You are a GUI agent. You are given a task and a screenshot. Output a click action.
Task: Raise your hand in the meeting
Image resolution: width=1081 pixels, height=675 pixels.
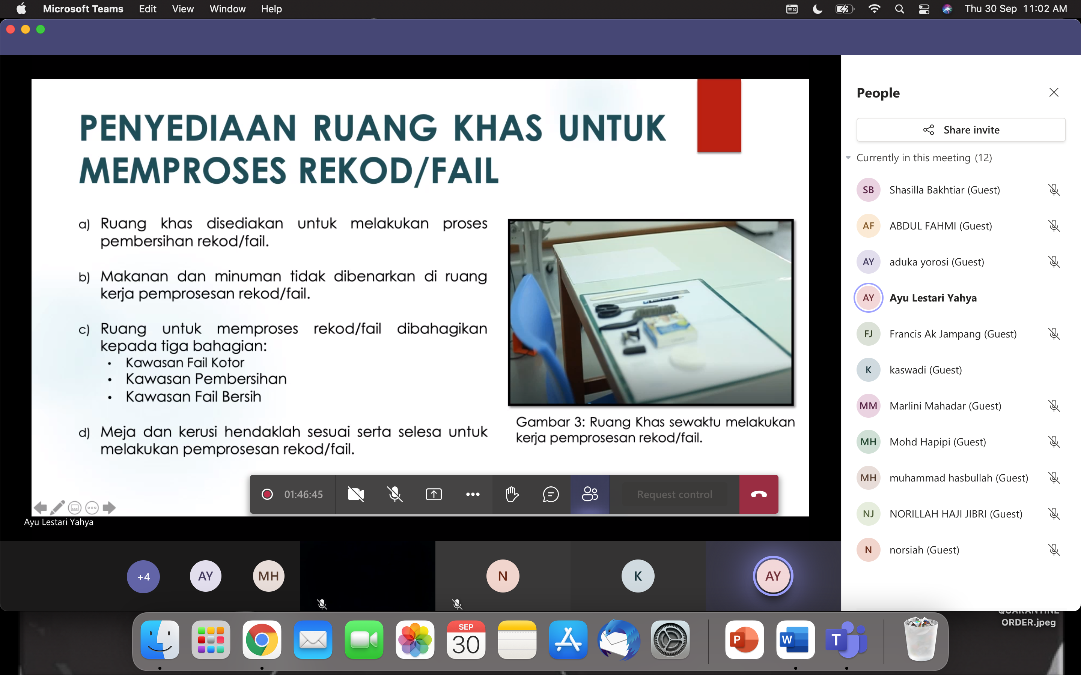point(512,494)
